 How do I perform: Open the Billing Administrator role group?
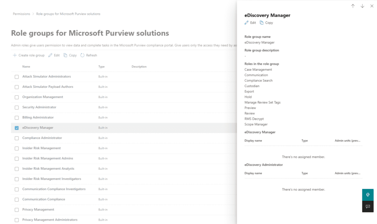coord(38,118)
